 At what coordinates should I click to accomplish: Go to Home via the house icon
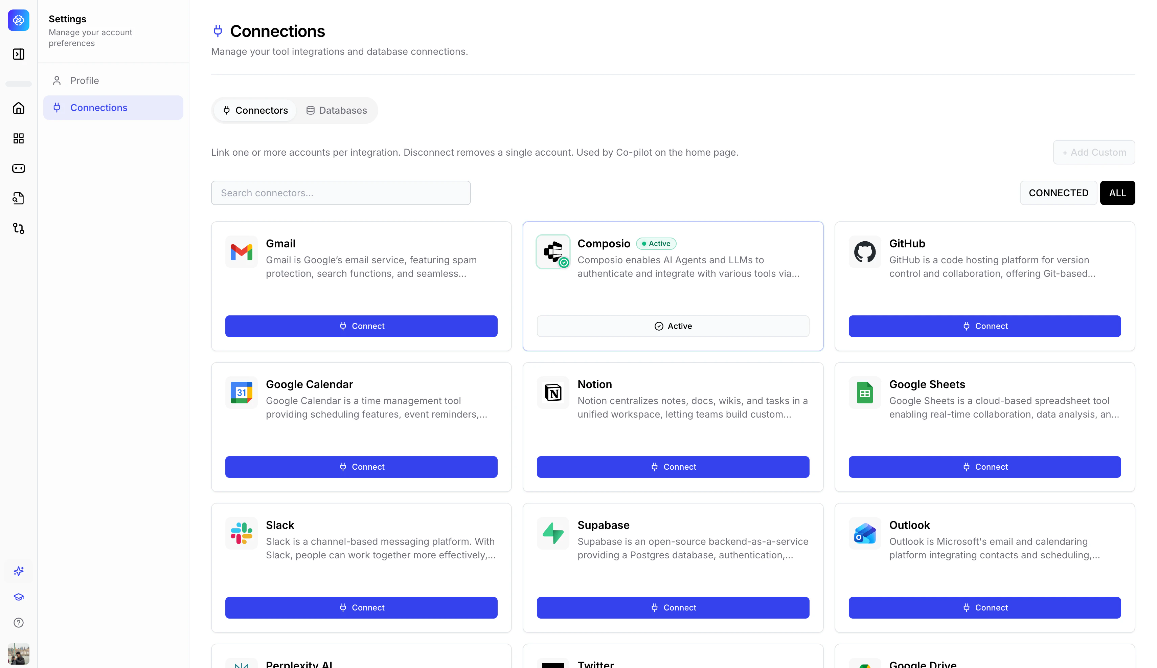[x=18, y=108]
